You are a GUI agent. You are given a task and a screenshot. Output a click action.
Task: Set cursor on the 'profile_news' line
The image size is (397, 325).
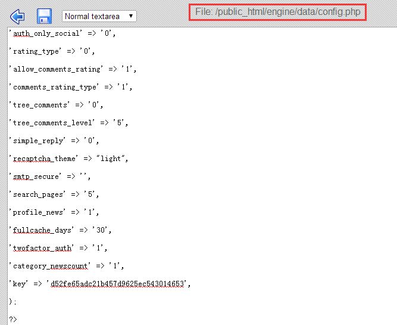(x=54, y=212)
